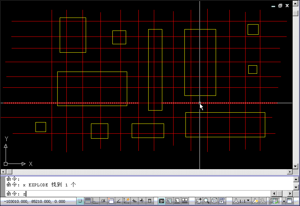Toggle Dynamic UCS lightning-axes button
300x206 pixels.
pos(126,201)
